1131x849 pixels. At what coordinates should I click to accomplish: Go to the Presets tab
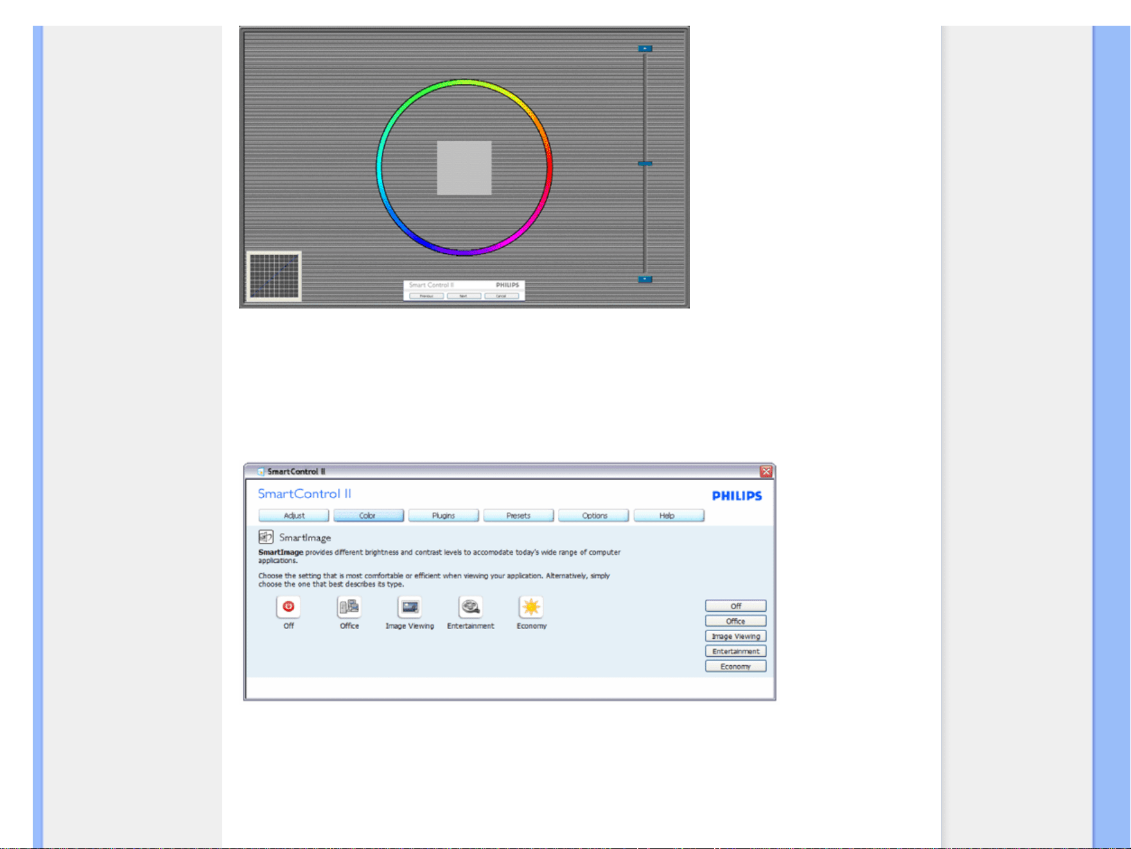[x=518, y=515]
